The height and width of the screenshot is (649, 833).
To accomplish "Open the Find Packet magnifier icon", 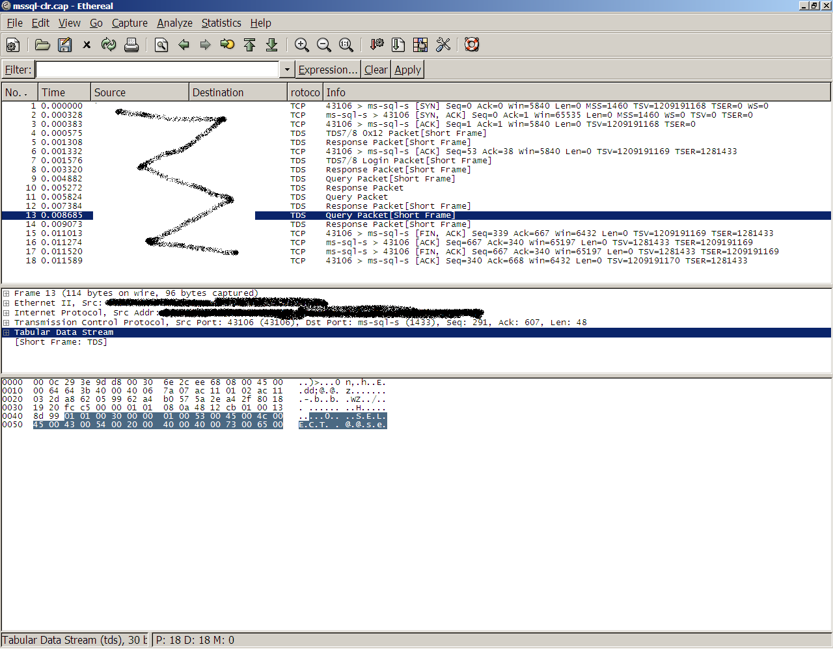I will click(161, 45).
